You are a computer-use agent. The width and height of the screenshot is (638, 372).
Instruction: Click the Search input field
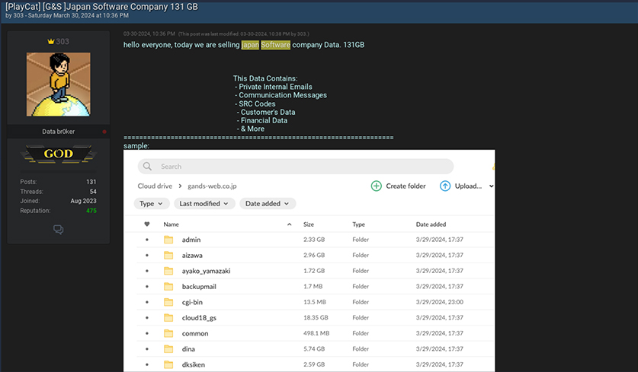point(296,167)
